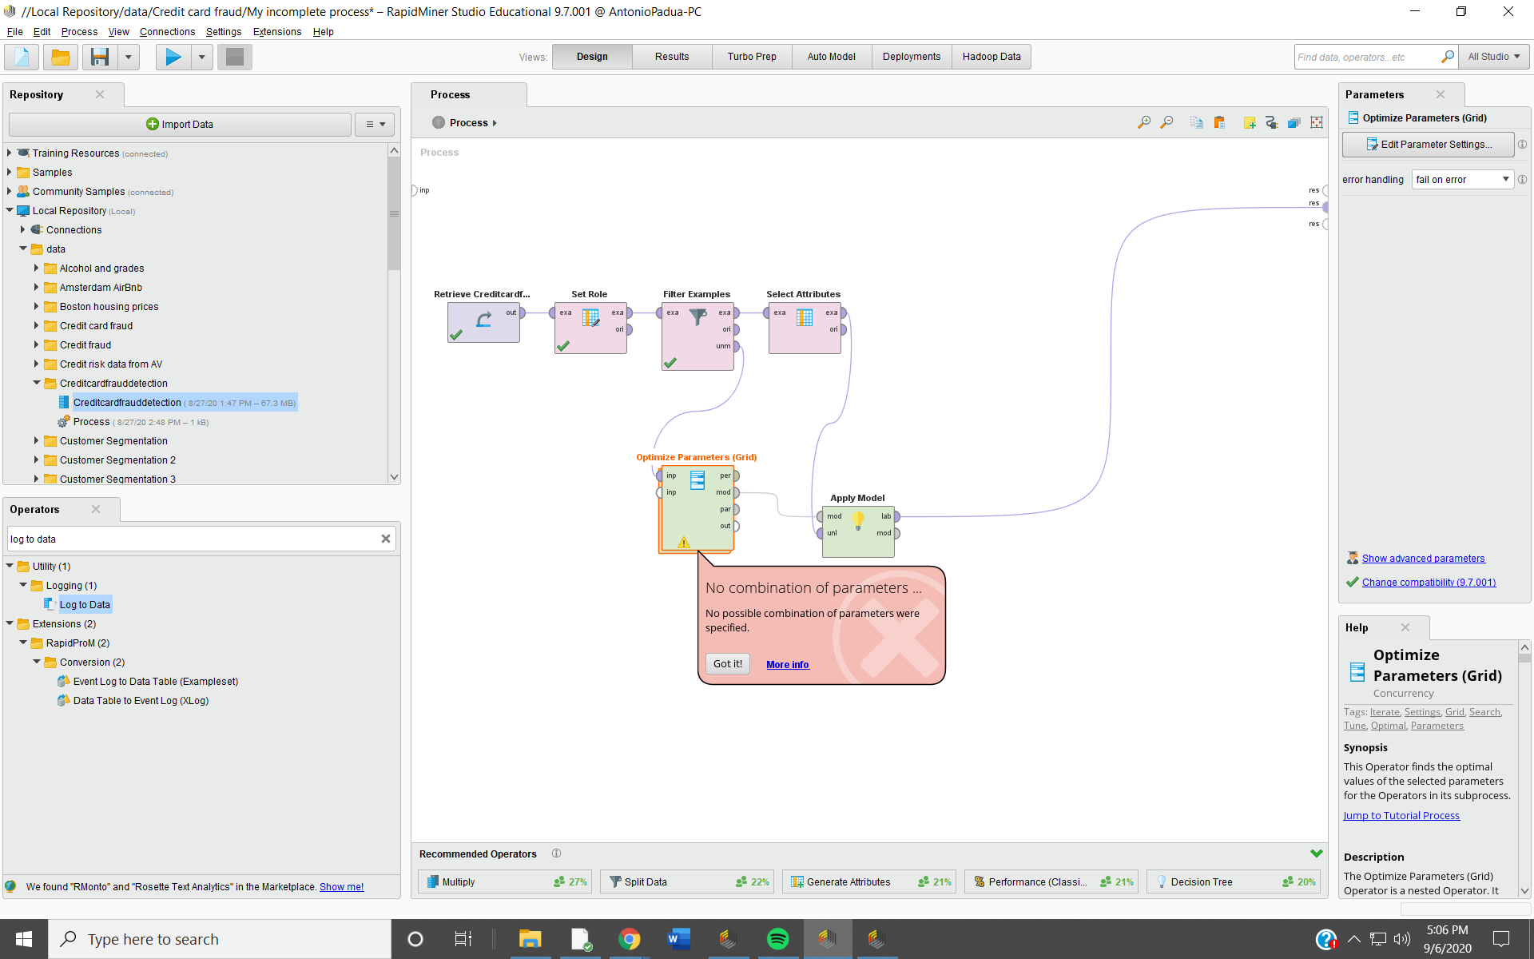Click the Import Data button

pos(180,124)
